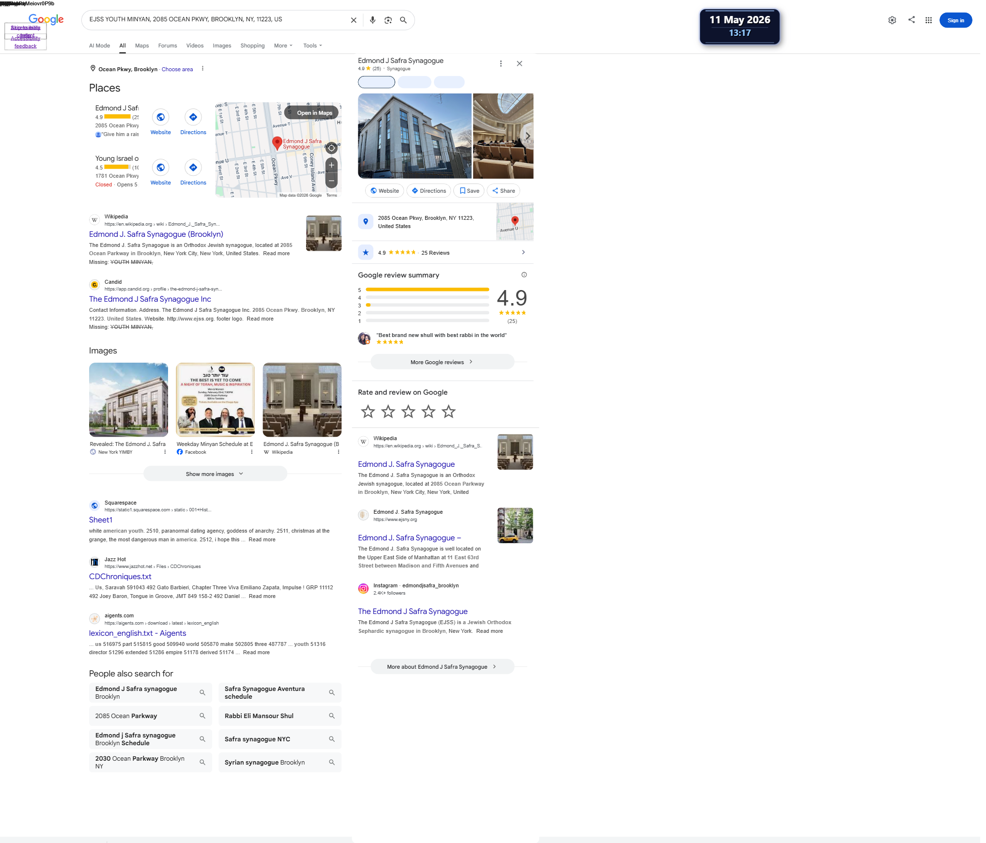Click the 3-star rating bar
The image size is (986, 843).
point(427,305)
